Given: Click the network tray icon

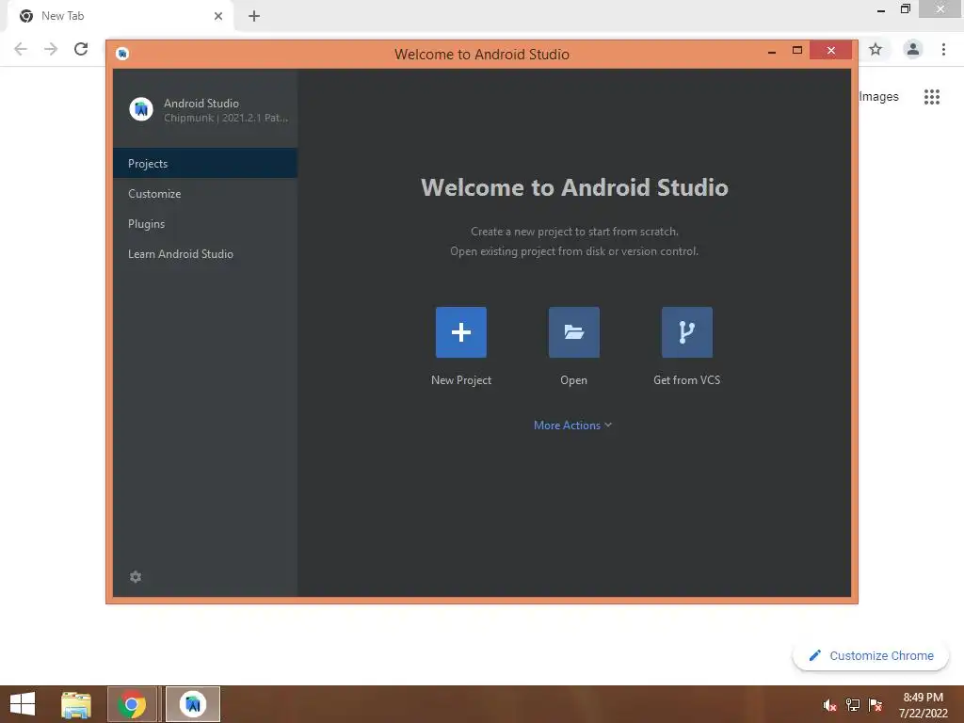Looking at the screenshot, I should pyautogui.click(x=853, y=705).
